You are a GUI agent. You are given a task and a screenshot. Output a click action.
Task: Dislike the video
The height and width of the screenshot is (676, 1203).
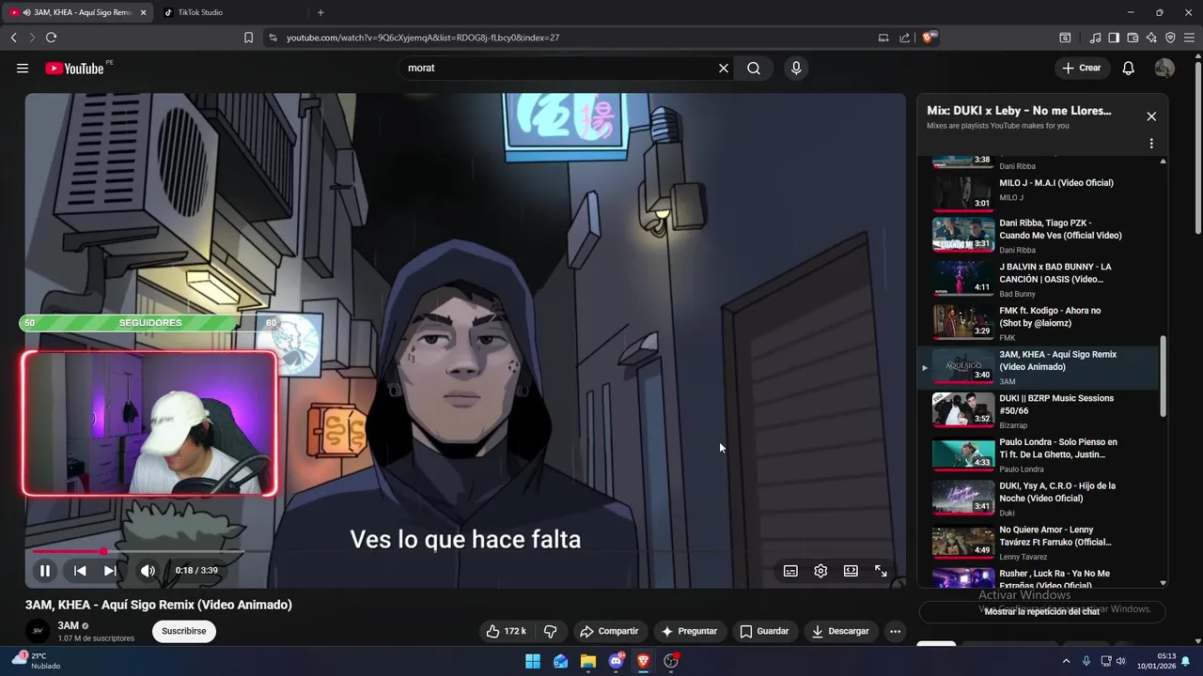click(x=551, y=632)
